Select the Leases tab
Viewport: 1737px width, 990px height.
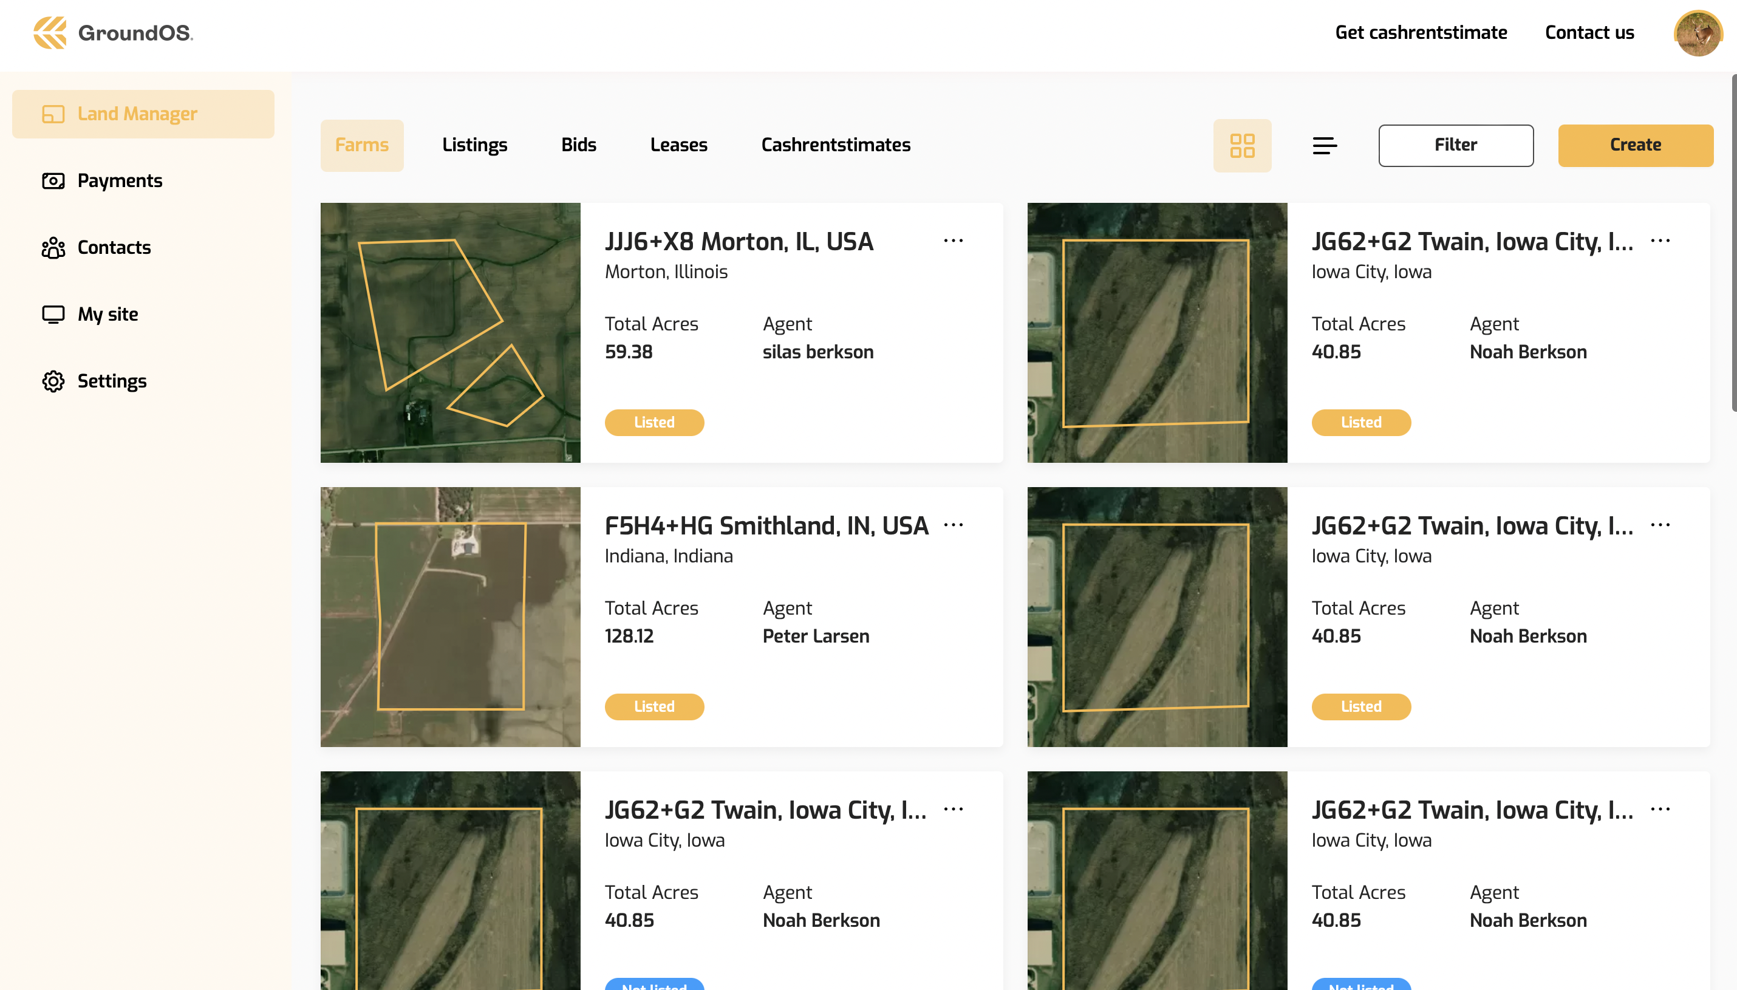(x=678, y=145)
